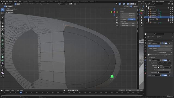The image size is (174, 98).
Task: Toggle Optimal Display checkbox
Action: 158,53
